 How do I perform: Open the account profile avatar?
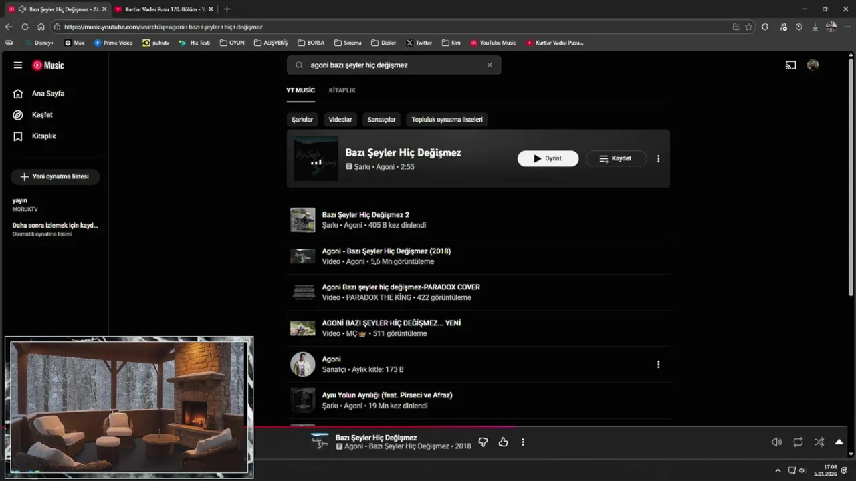[813, 65]
